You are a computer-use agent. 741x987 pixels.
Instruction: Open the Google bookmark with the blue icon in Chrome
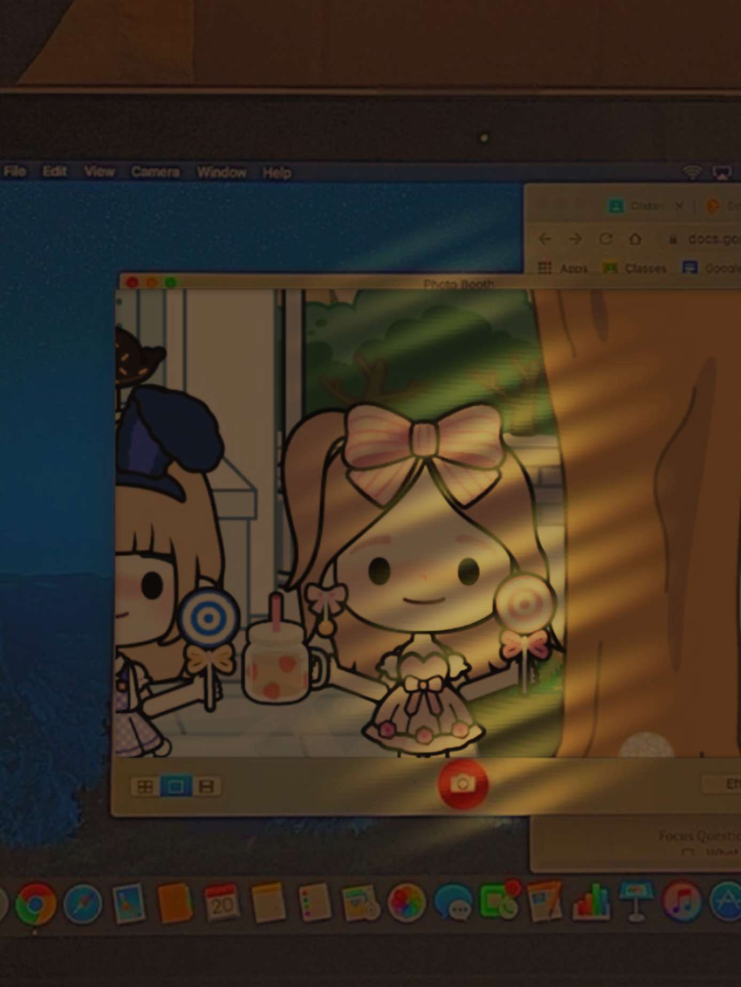[x=712, y=268]
